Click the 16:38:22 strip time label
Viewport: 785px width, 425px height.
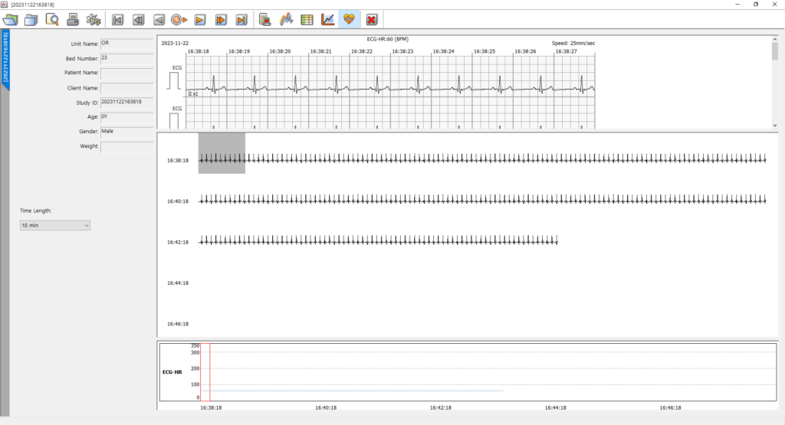coord(362,51)
